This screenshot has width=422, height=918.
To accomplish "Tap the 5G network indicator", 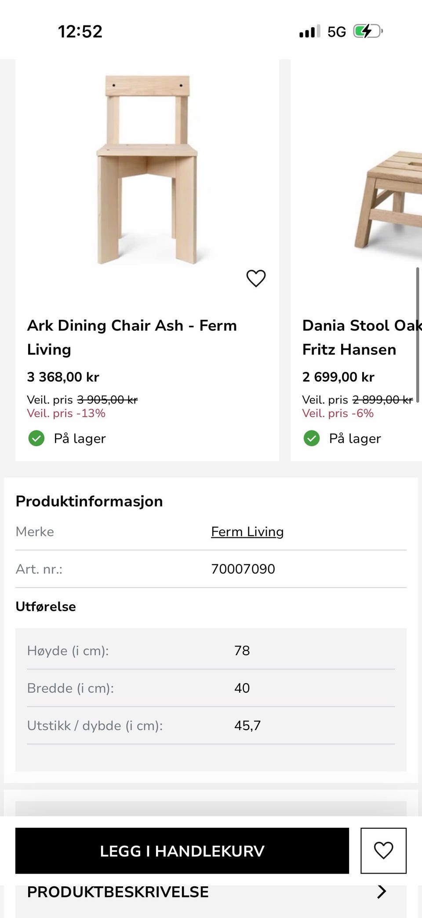I will [337, 32].
